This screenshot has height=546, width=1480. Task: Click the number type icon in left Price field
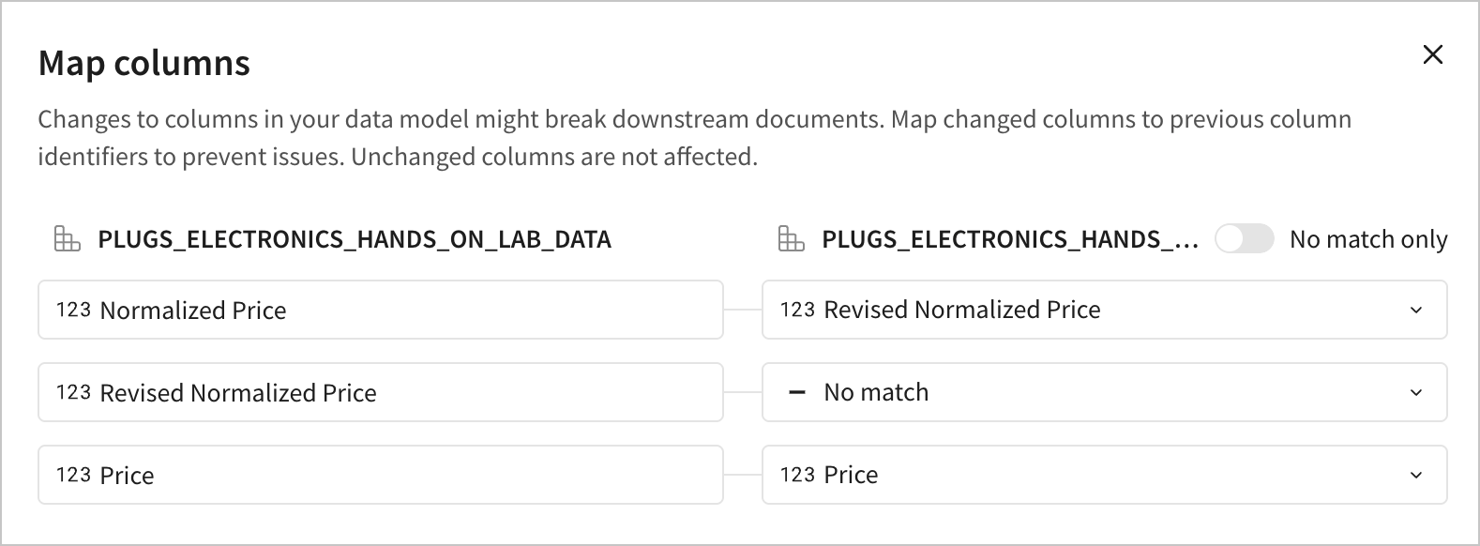pyautogui.click(x=73, y=475)
